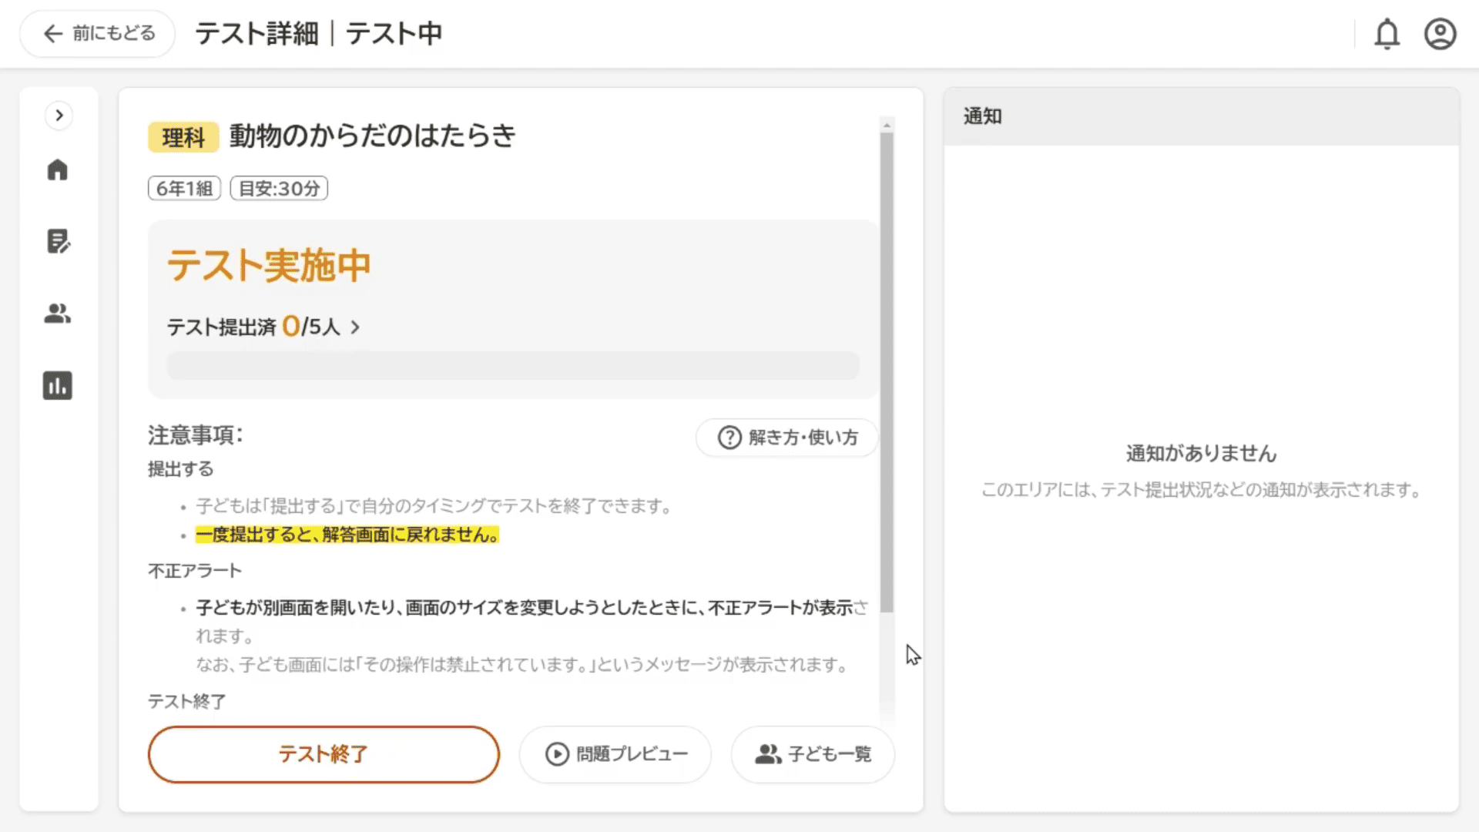Viewport: 1479px width, 832px height.
Task: Open the 子ども一覧 list button
Action: pyautogui.click(x=813, y=754)
